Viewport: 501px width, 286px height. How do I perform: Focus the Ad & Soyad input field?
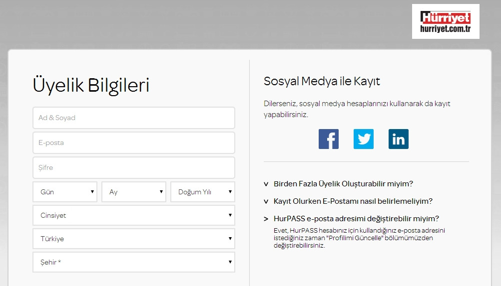point(134,118)
